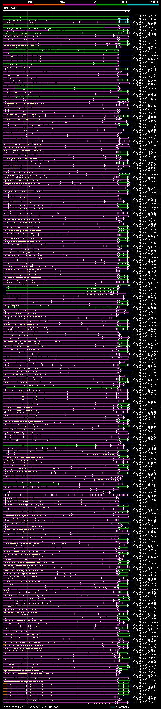Select the UniRef100_P24152 row label
The image size is (161, 709).
tap(144, 329)
